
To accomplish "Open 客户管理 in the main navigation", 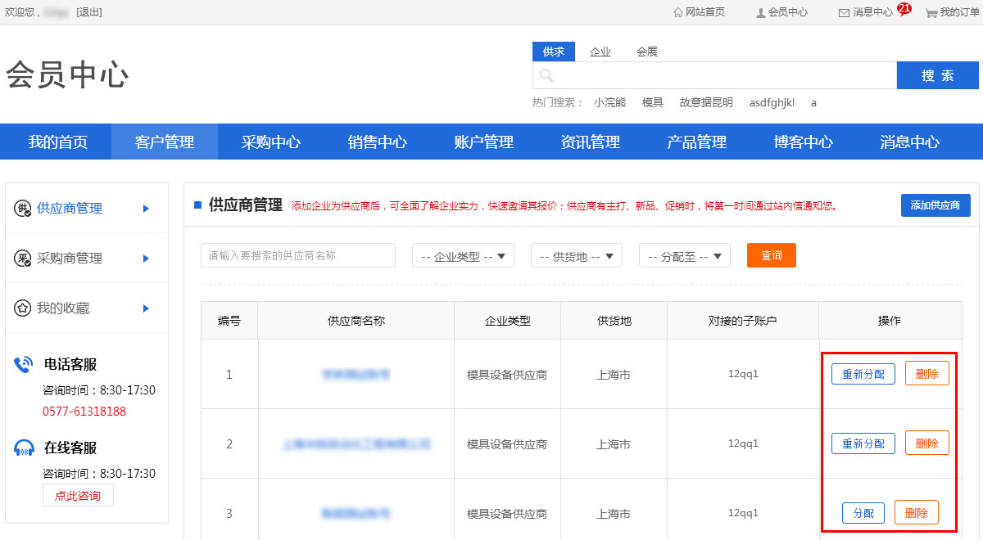I will (165, 142).
